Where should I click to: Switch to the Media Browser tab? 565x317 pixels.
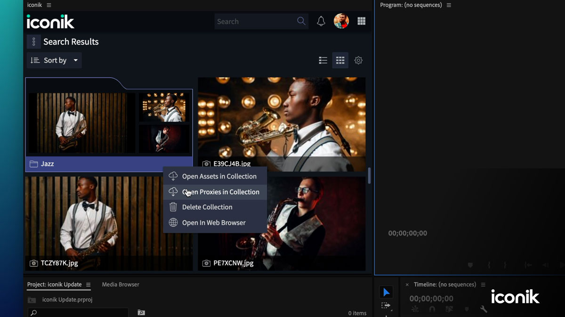[120, 284]
